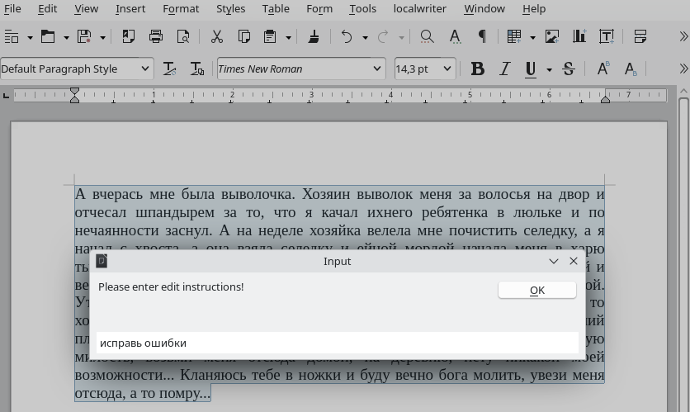Open the Styles menu
Screen dimensions: 690x412
tap(230, 9)
